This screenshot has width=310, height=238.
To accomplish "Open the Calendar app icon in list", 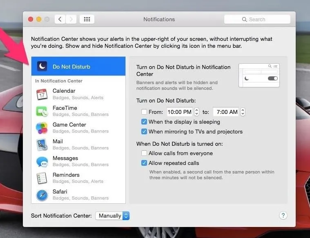I will point(42,94).
